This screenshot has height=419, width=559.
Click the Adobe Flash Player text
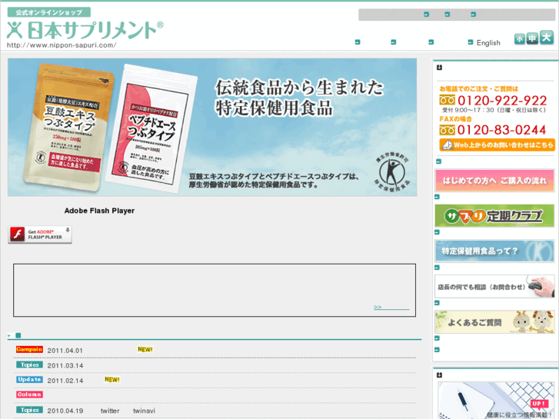(x=99, y=211)
